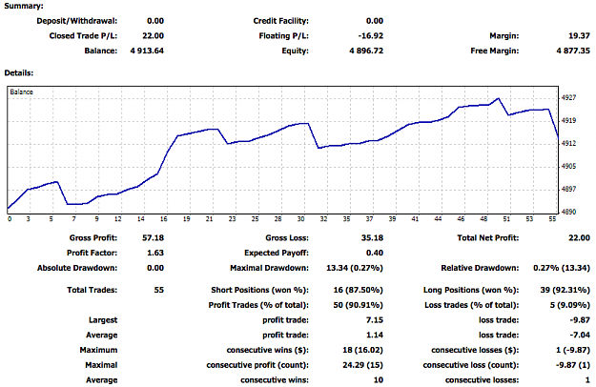Viewport: 596px width, 387px height.
Task: Click consecutive wins value 18 (16.02)
Action: click(x=362, y=350)
